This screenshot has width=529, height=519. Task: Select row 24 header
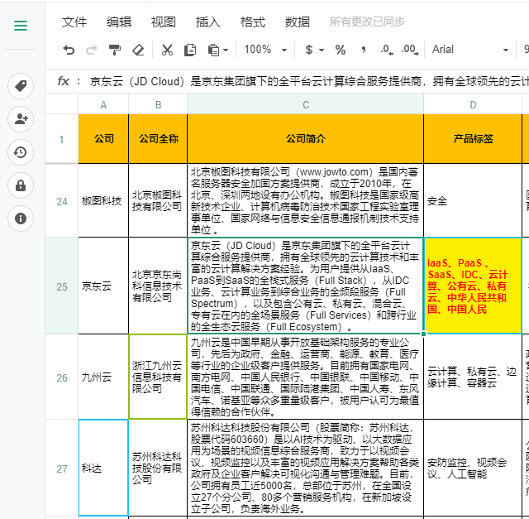62,202
